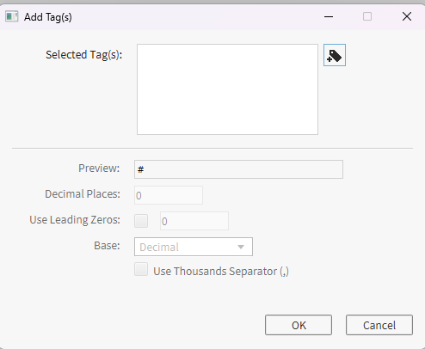Click the leading zeros count field
The image size is (425, 349).
194,221
